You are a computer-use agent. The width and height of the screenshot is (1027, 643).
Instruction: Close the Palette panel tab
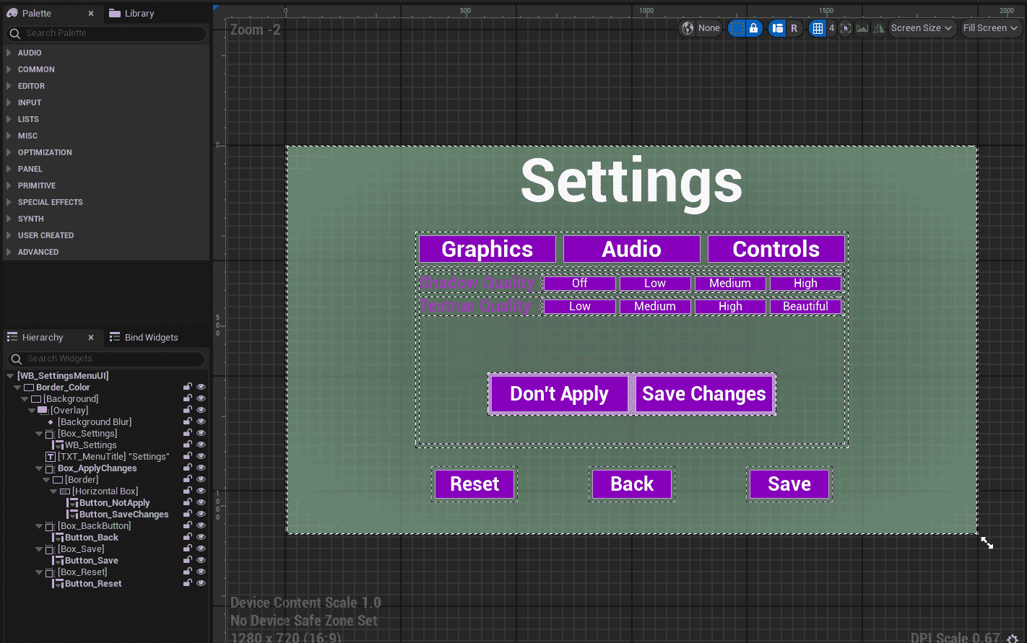tap(91, 14)
